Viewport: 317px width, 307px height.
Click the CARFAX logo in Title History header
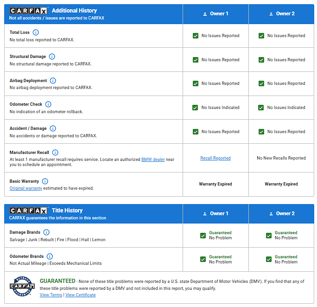click(x=29, y=211)
